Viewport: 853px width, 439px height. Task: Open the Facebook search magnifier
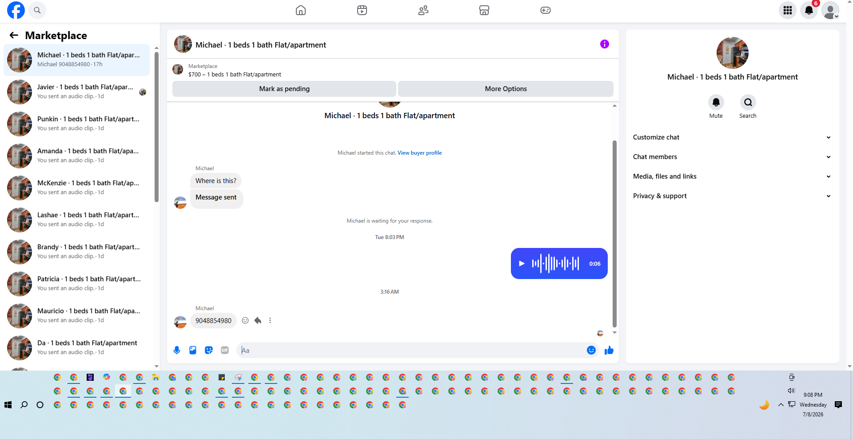[37, 10]
